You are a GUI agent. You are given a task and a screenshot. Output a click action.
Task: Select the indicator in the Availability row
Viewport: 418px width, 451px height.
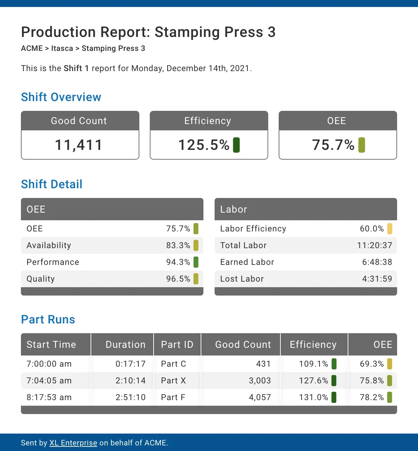pyautogui.click(x=196, y=245)
